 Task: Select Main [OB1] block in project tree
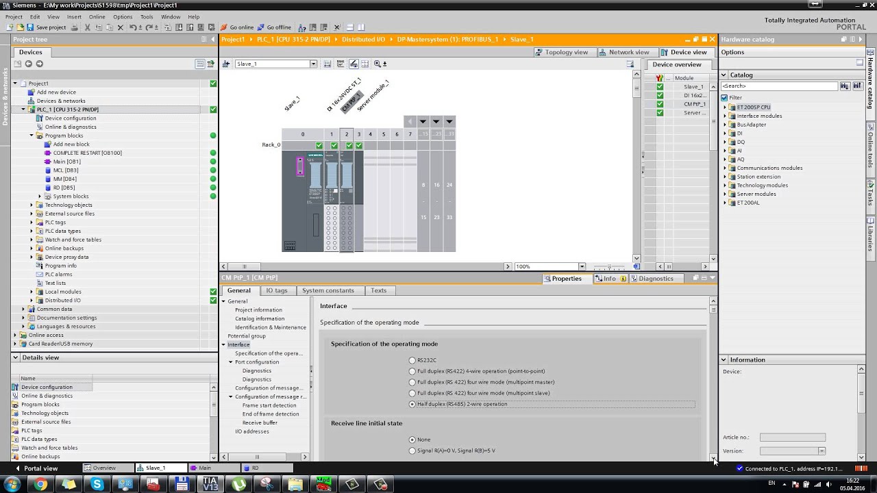point(66,162)
